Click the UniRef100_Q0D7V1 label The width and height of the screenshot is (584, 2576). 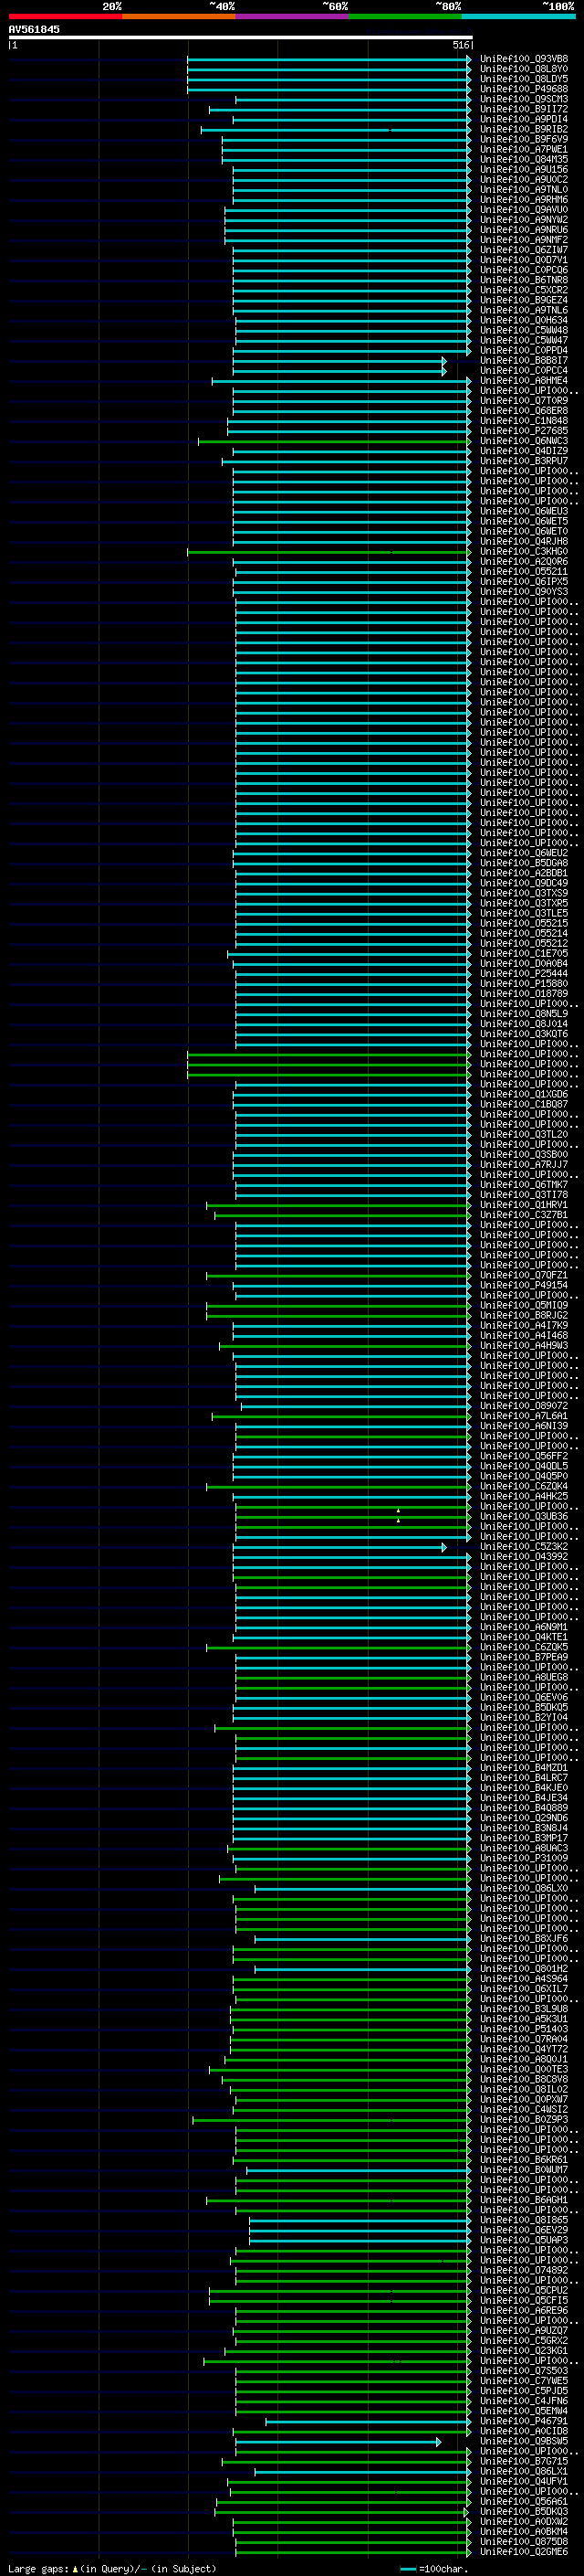click(524, 260)
